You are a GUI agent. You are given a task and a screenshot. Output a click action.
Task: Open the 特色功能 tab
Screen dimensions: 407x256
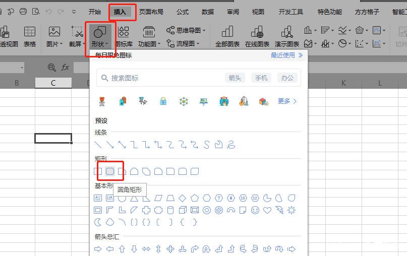[x=330, y=12]
